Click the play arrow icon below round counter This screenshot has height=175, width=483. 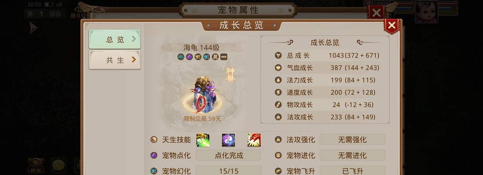click(33, 28)
